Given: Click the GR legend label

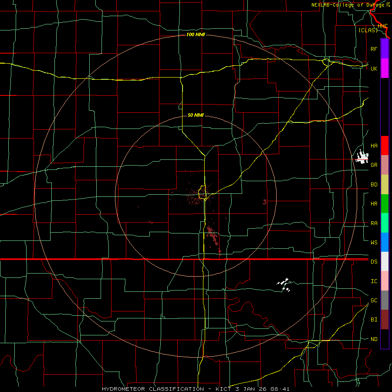Looking at the screenshot, I should point(374,165).
